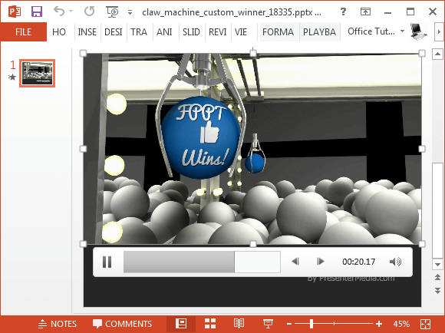Open PowerPoint Help question mark
The height and width of the screenshot is (333, 445).
[344, 12]
